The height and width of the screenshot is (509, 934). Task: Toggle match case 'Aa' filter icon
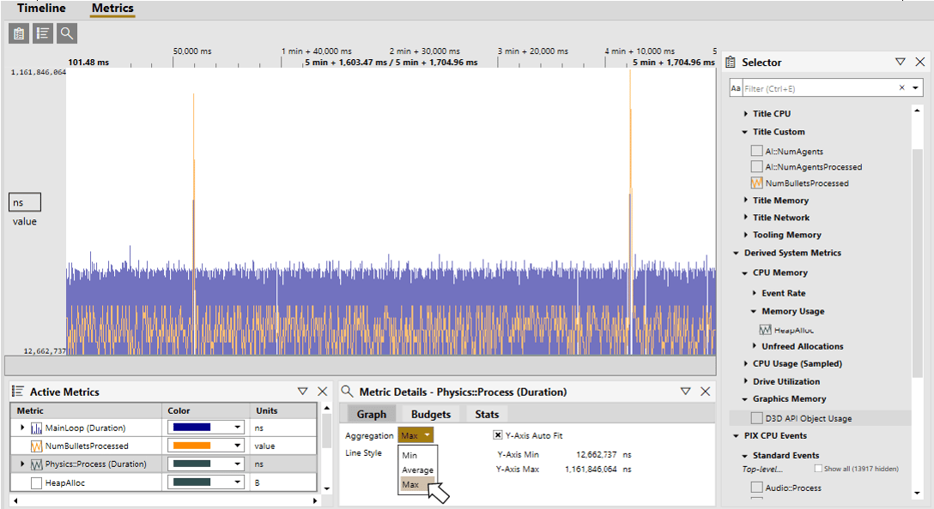point(736,88)
